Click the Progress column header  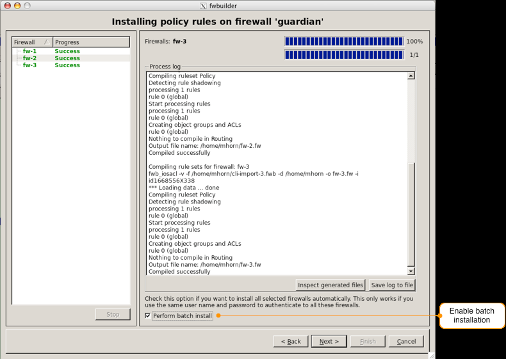[92, 42]
